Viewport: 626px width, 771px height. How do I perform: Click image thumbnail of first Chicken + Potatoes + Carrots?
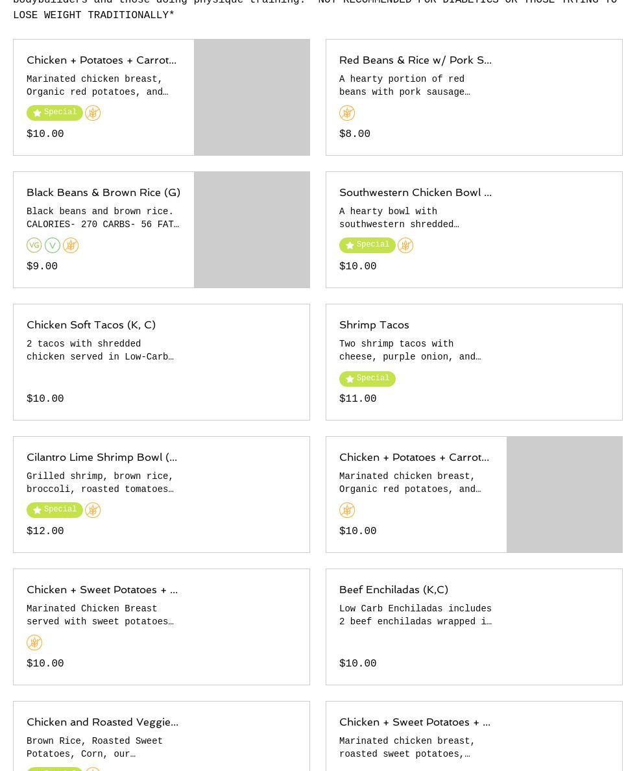252,97
